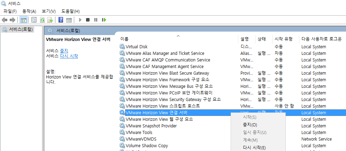Select VMware Alias Manager and Ticket Service
This screenshot has height=151, width=346.
[x=165, y=53]
